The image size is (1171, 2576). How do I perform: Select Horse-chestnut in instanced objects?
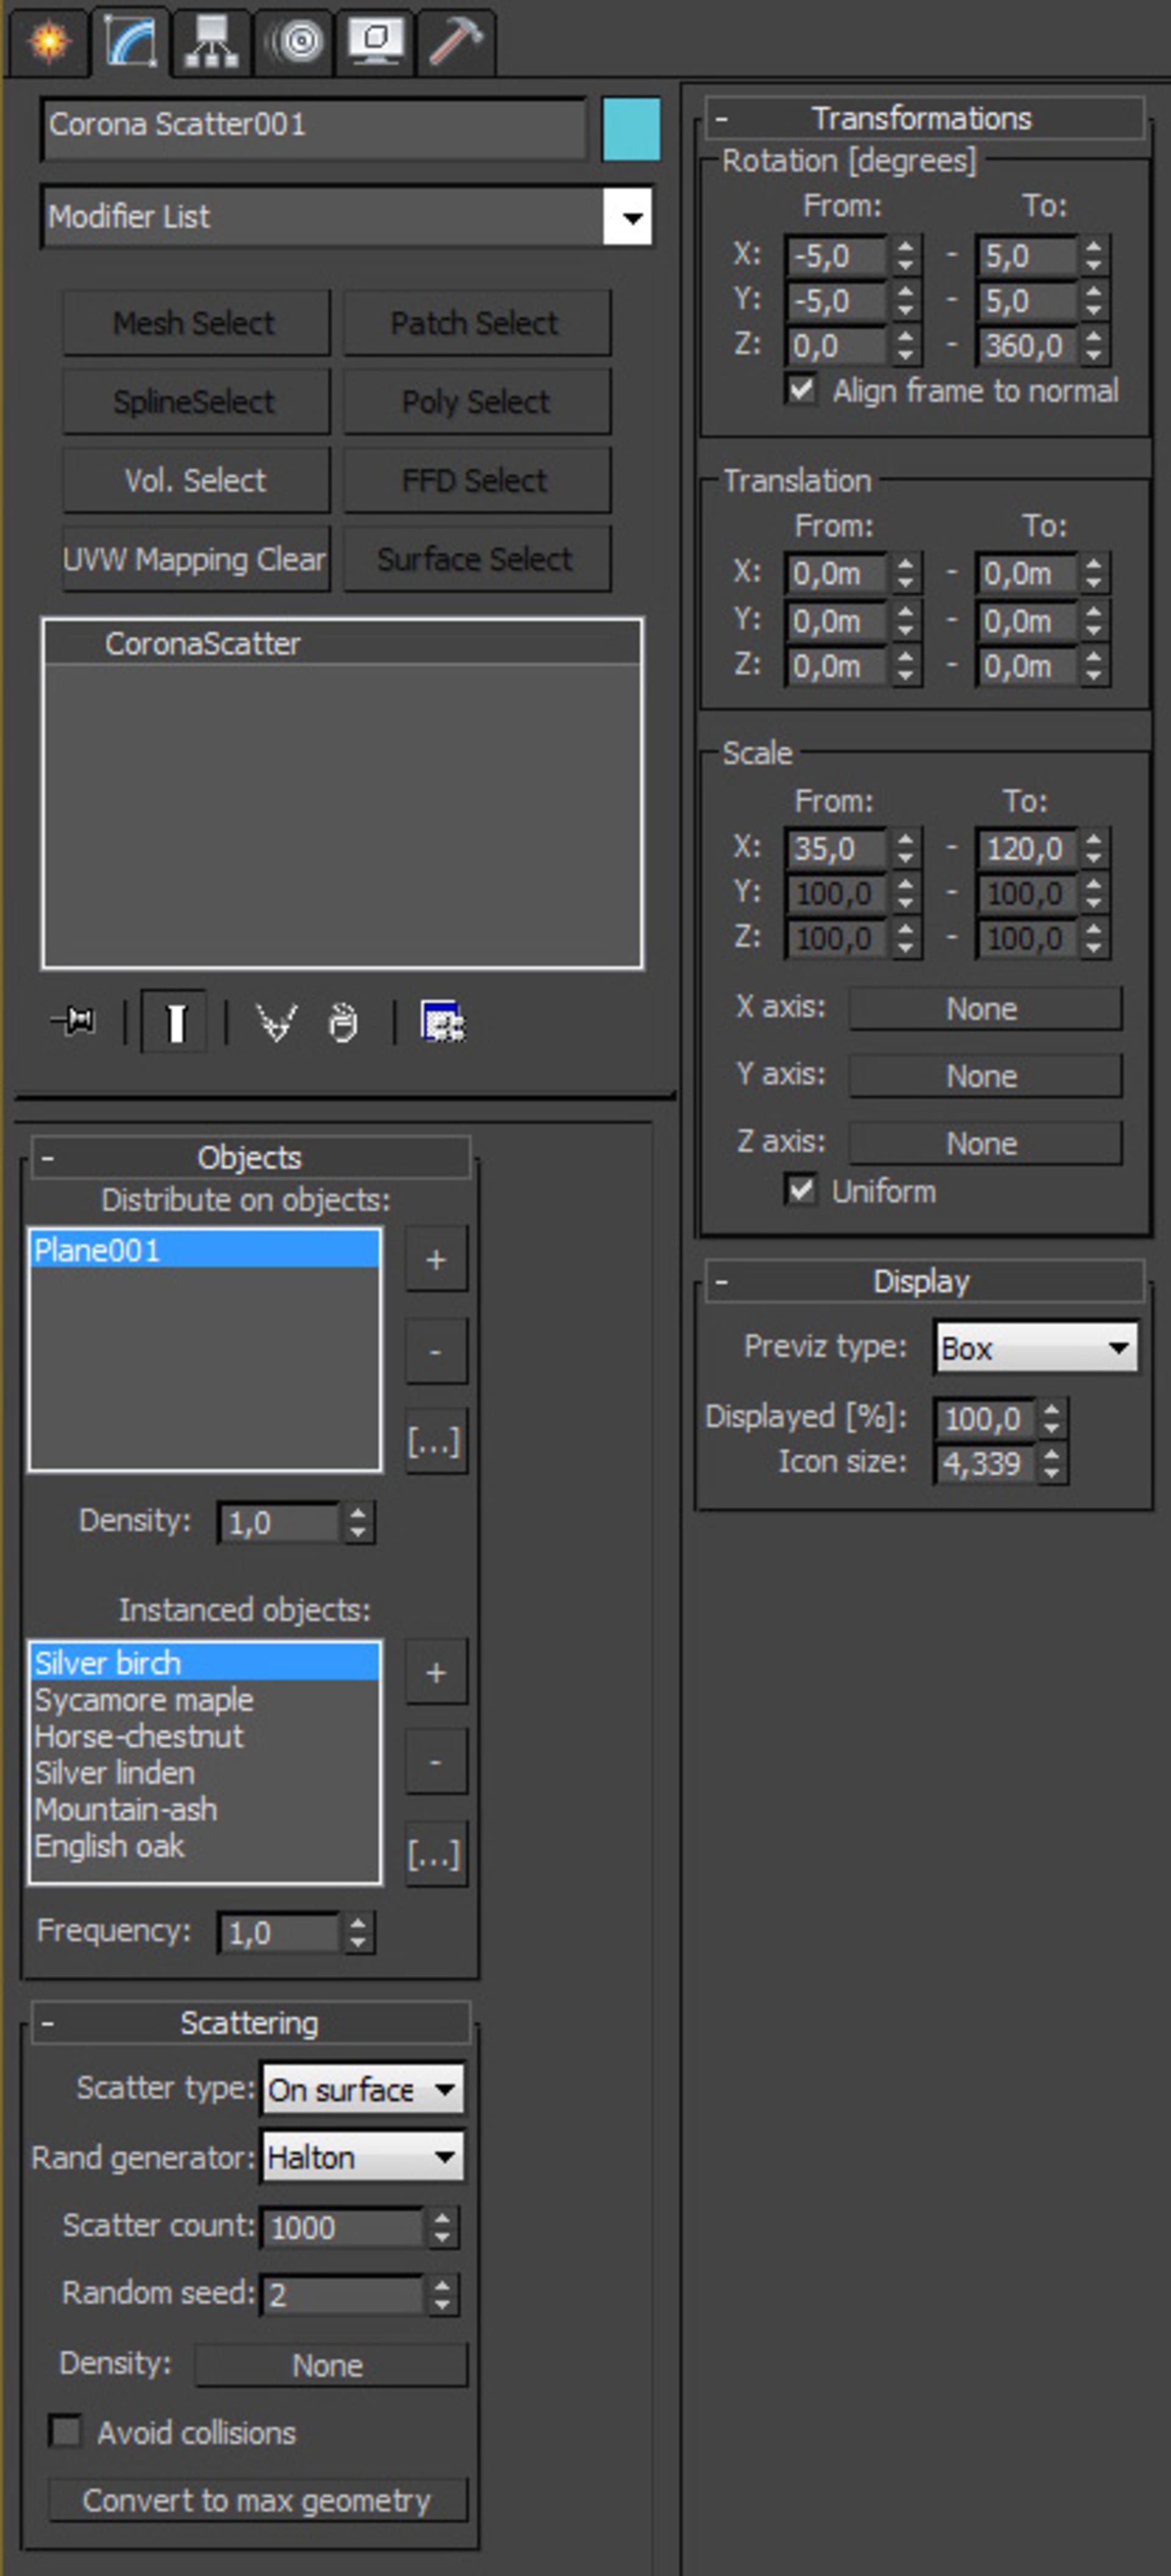click(205, 1736)
